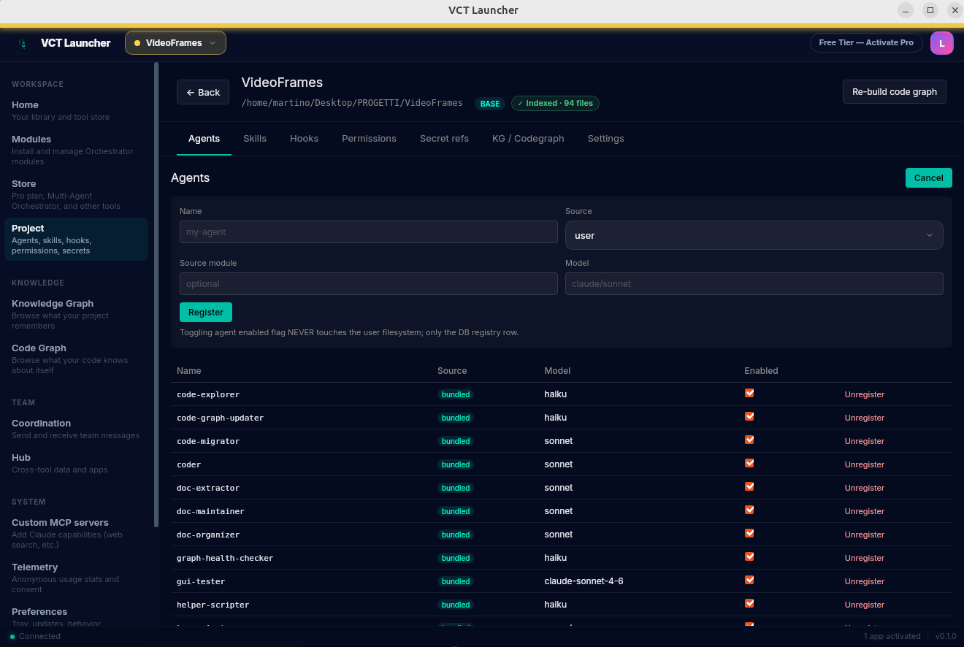964x647 pixels.
Task: Disable the doc-extractor agent checkbox
Action: pyautogui.click(x=749, y=486)
